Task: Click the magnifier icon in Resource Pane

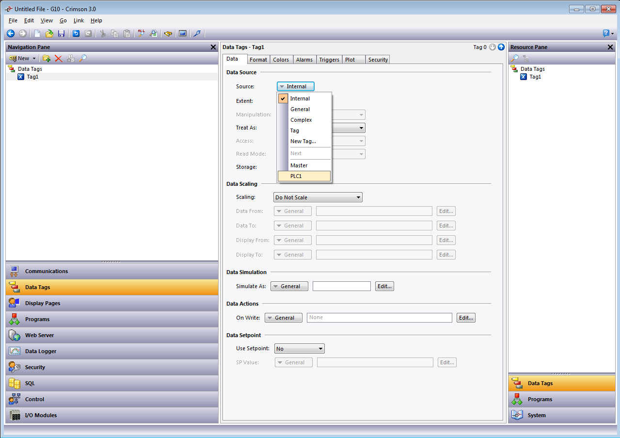Action: pos(515,58)
